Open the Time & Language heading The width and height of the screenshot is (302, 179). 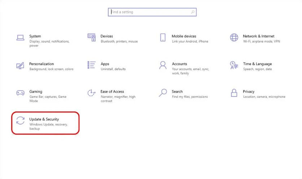click(257, 64)
